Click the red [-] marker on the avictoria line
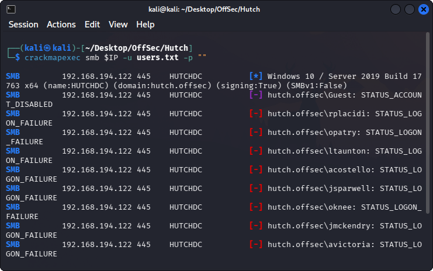Image resolution: width=433 pixels, height=271 pixels. (256, 245)
